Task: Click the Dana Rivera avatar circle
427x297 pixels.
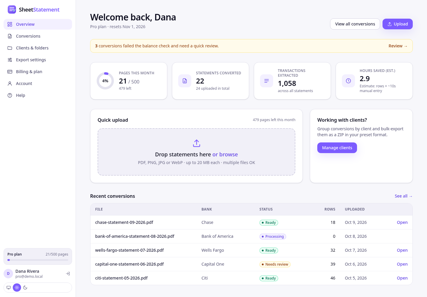Action: (8, 274)
